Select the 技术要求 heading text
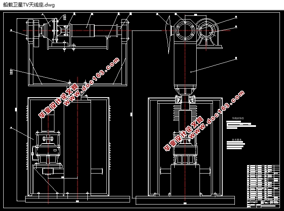This screenshot has width=284, height=211. 237,140
